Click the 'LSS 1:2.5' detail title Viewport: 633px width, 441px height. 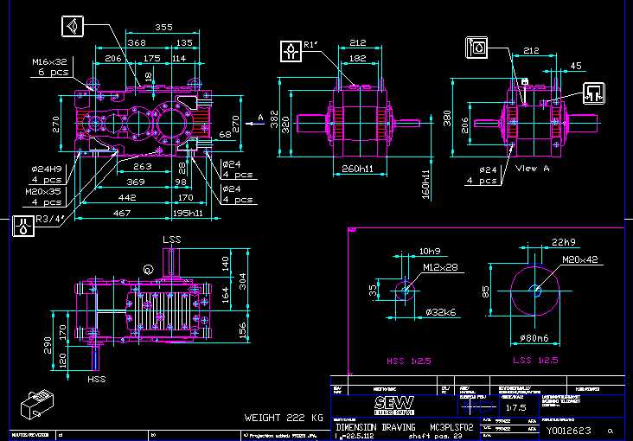(x=535, y=360)
